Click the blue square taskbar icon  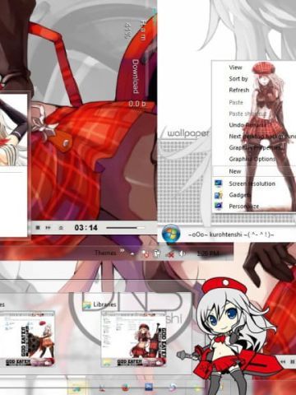tap(149, 388)
